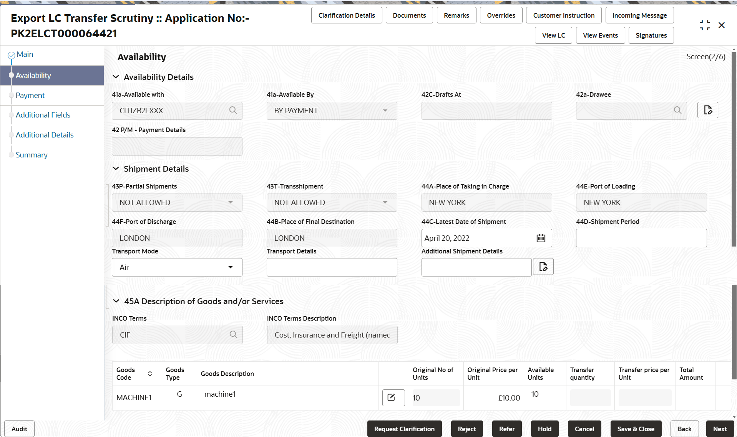Sort the table by Goods Code
The width and height of the screenshot is (737, 437).
click(x=150, y=373)
